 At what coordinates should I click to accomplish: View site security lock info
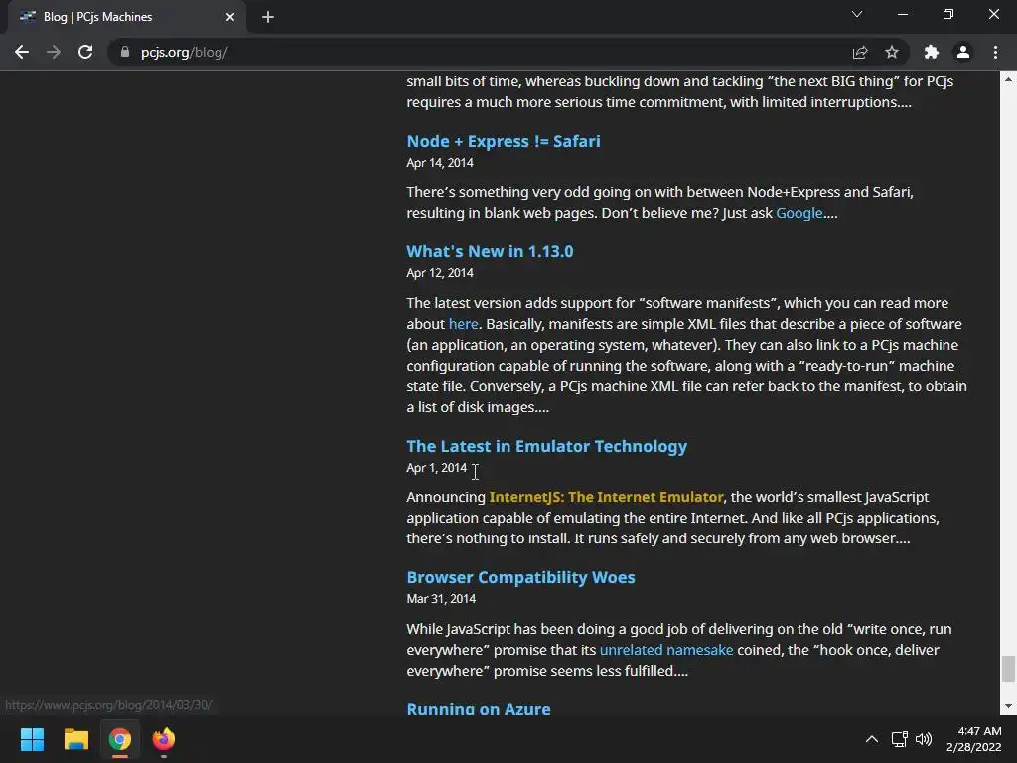point(124,52)
